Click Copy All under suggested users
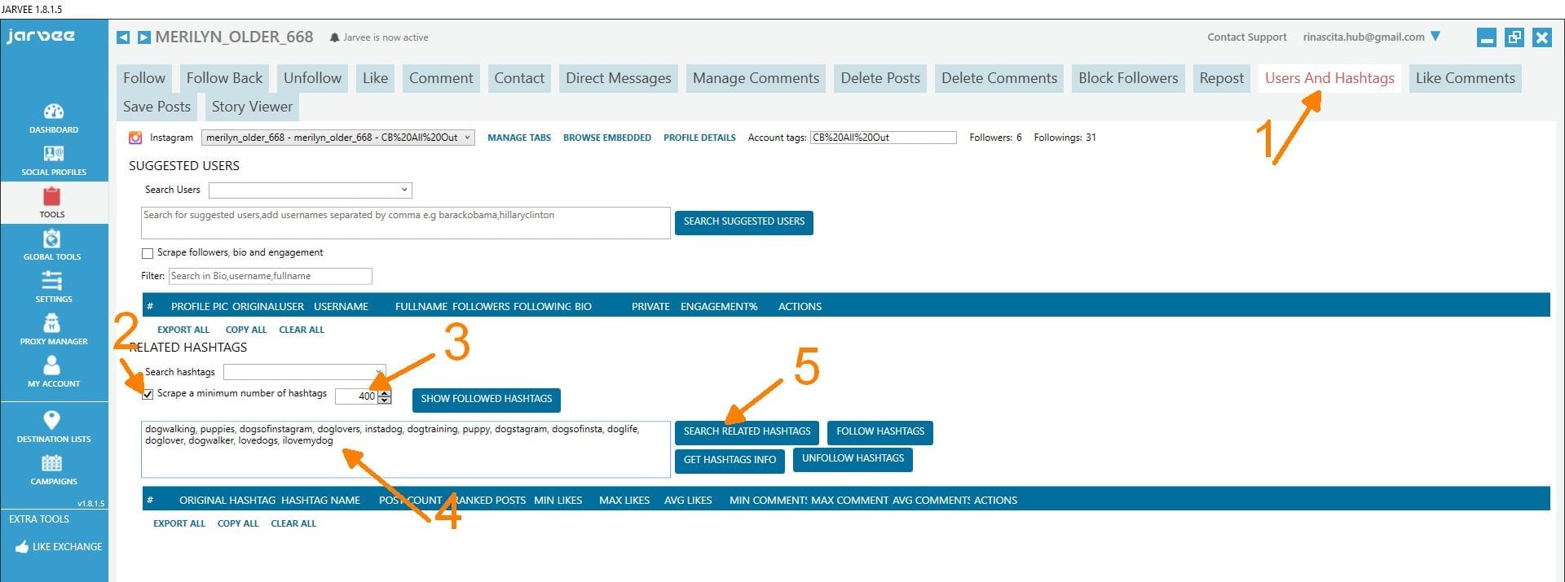This screenshot has height=582, width=1565. click(246, 330)
